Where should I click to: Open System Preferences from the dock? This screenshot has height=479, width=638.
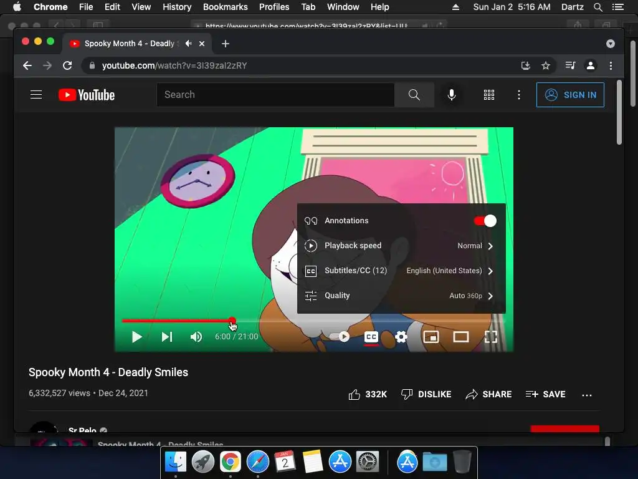(368, 462)
